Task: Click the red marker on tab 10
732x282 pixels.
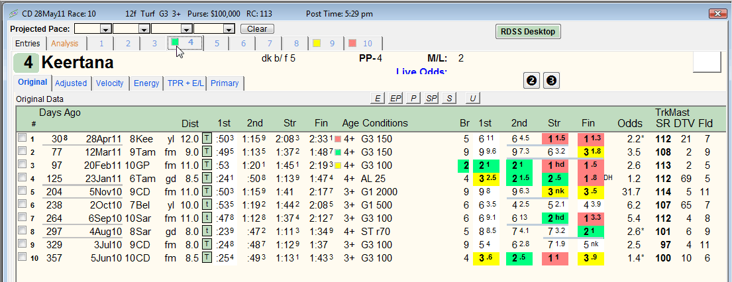Action: pyautogui.click(x=352, y=44)
